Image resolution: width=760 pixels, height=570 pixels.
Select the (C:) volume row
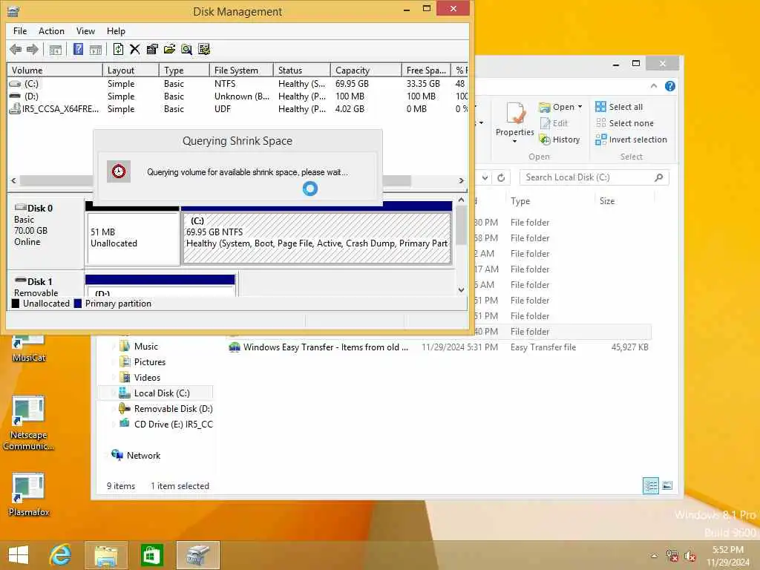click(x=237, y=84)
